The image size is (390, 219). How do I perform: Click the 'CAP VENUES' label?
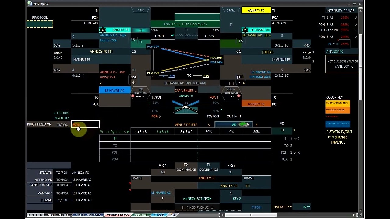[x=186, y=90]
